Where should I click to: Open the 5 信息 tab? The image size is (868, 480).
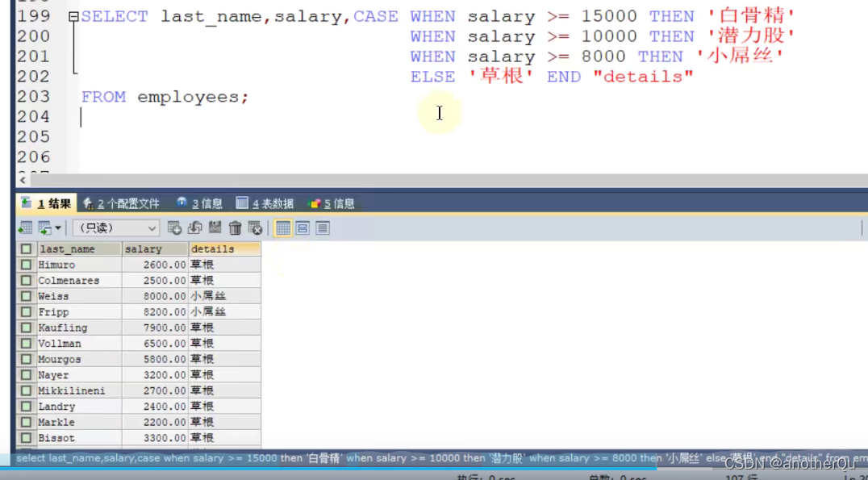click(331, 204)
